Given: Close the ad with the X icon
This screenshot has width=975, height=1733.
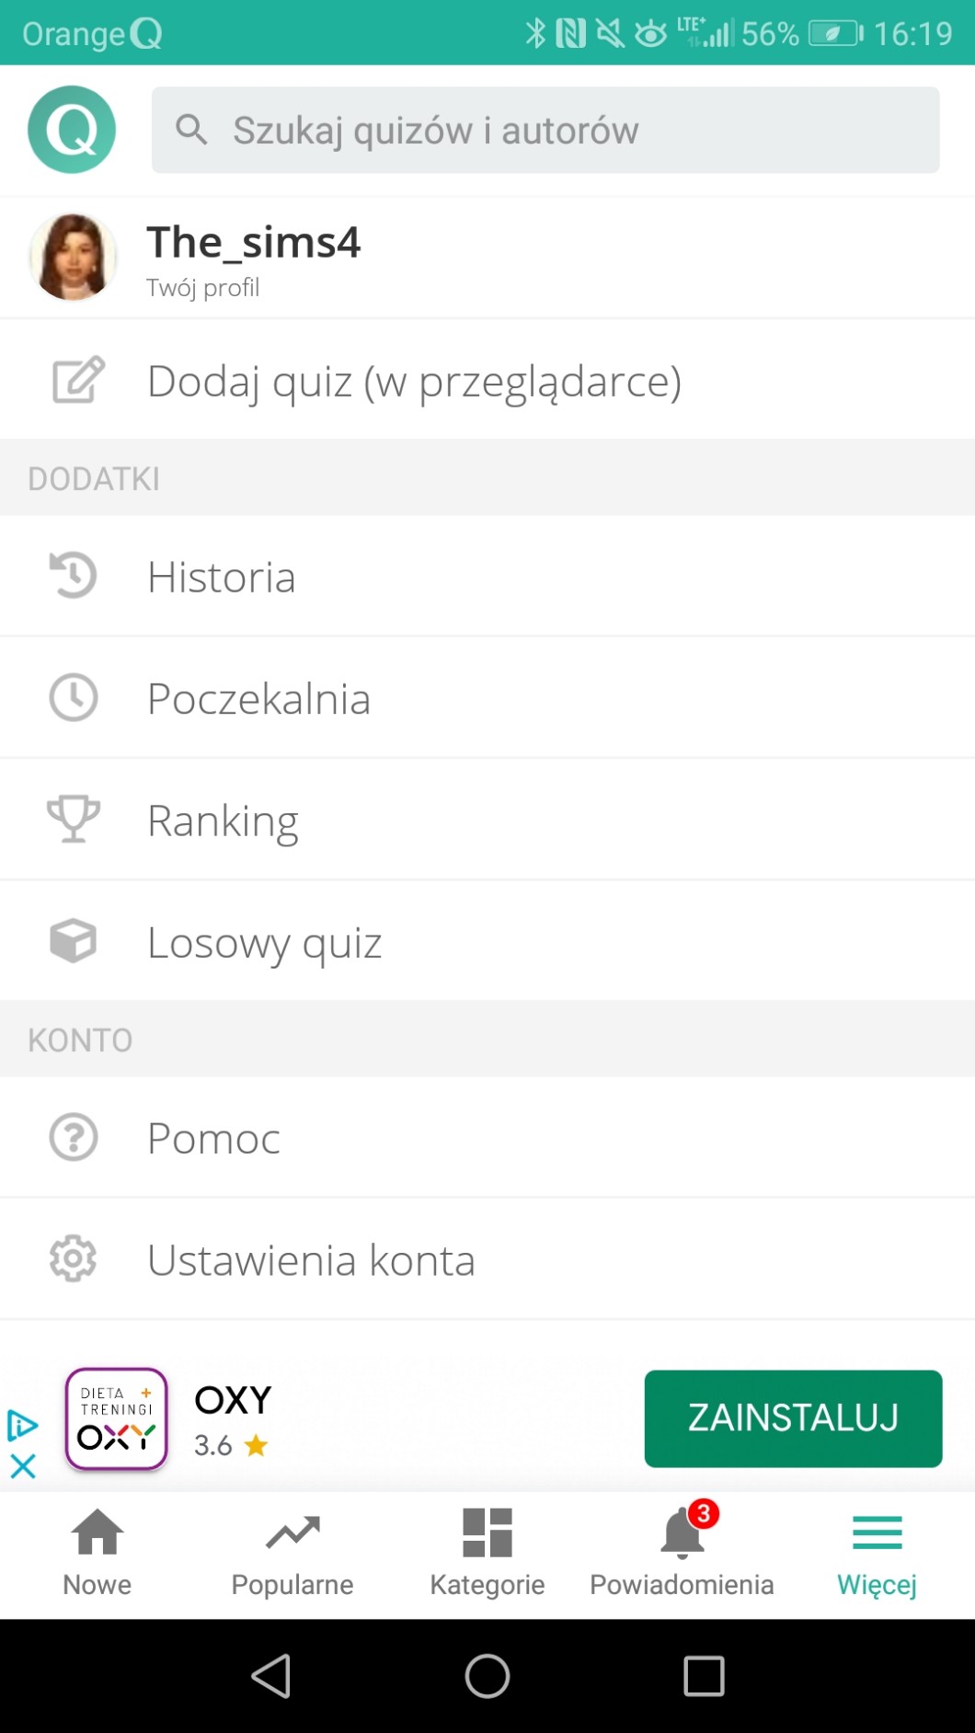Looking at the screenshot, I should [23, 1465].
